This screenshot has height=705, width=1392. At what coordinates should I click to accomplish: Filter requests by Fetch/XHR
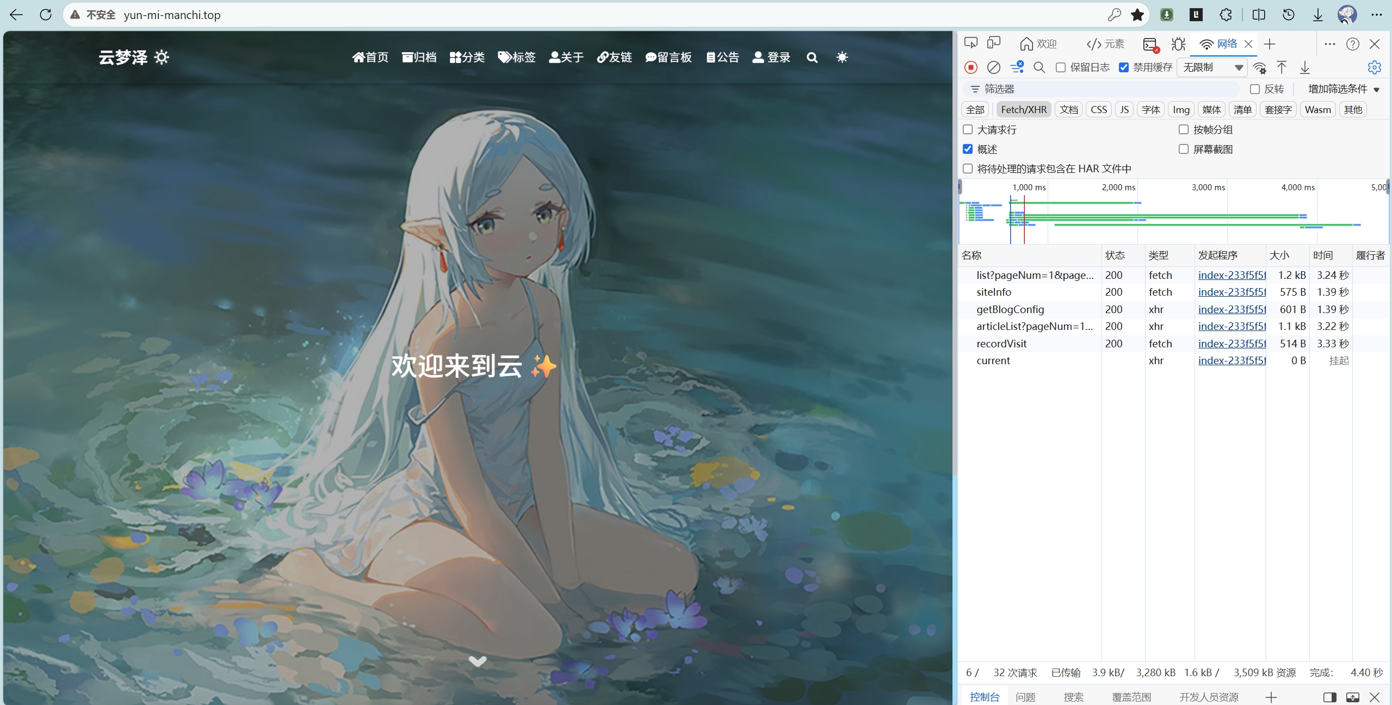pos(1024,110)
